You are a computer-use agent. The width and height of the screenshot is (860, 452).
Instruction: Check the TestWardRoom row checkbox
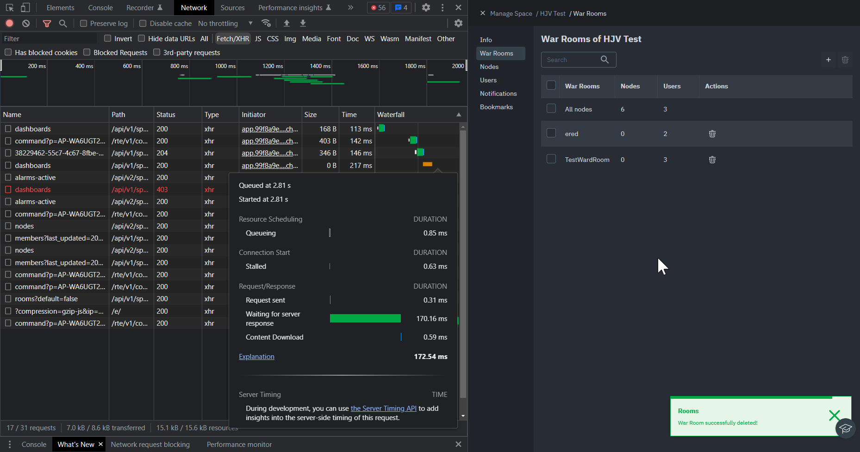click(551, 159)
